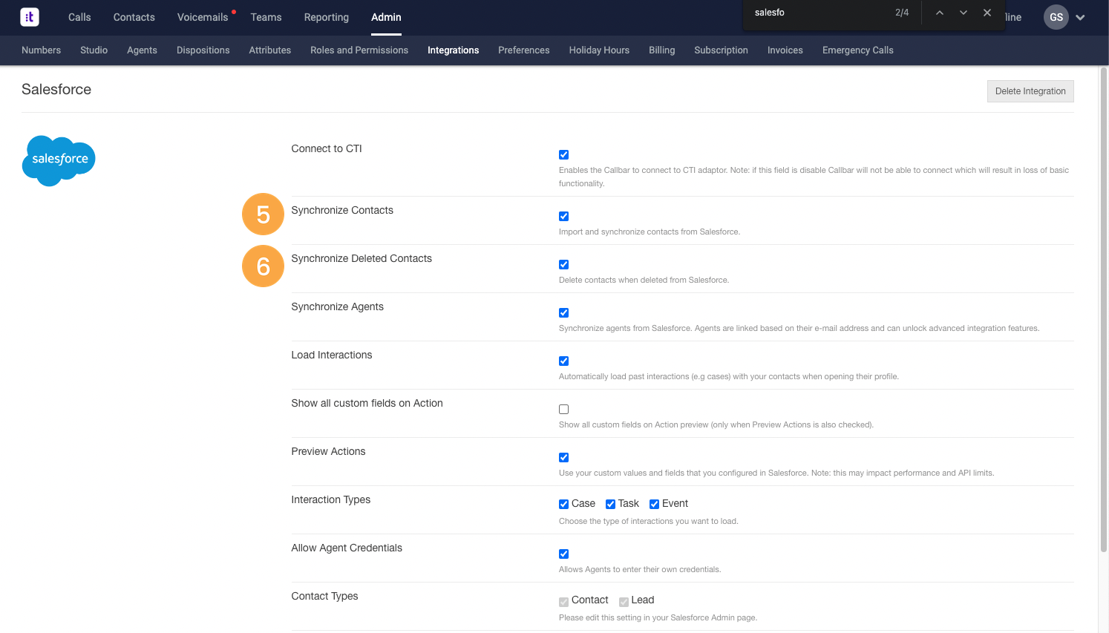Open Holiday Hours section

tap(599, 50)
